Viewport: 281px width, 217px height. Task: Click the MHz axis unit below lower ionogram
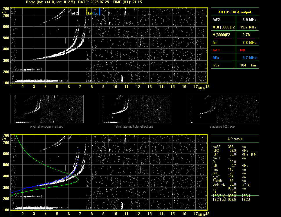click(x=202, y=215)
